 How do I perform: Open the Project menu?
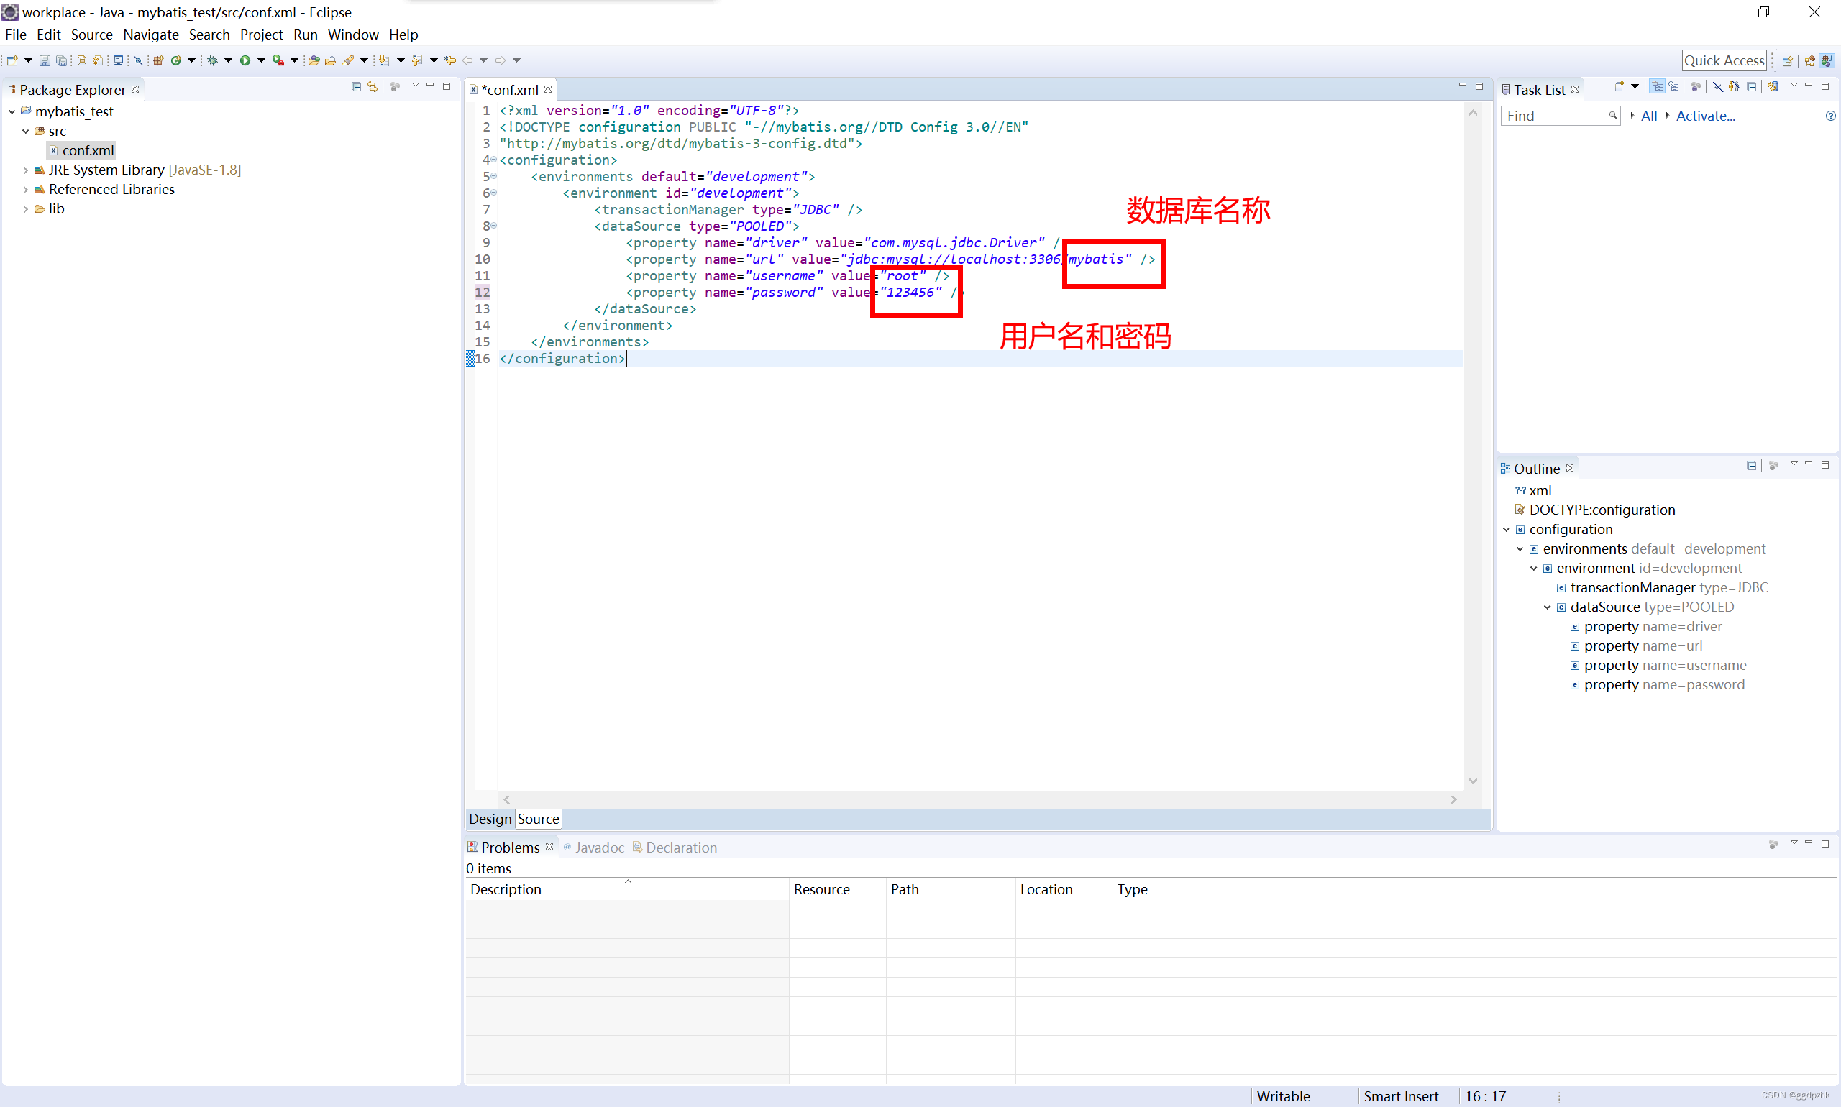[261, 35]
